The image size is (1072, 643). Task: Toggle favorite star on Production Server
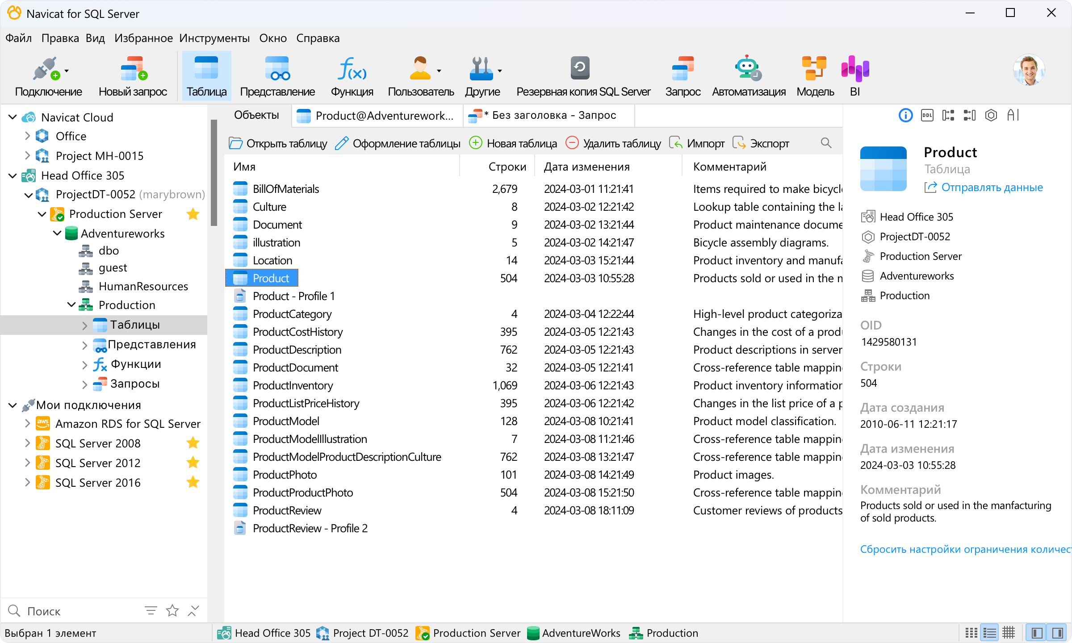[193, 214]
